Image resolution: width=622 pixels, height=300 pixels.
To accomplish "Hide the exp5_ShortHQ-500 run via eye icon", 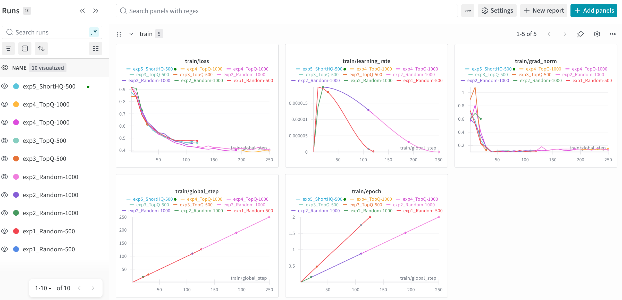I will pos(5,86).
